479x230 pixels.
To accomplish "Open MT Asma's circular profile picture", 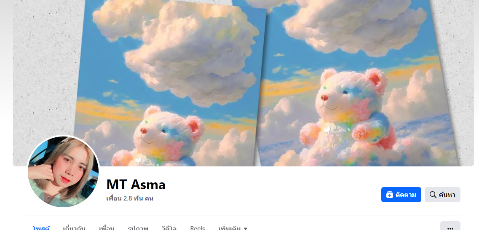I will pos(63,171).
